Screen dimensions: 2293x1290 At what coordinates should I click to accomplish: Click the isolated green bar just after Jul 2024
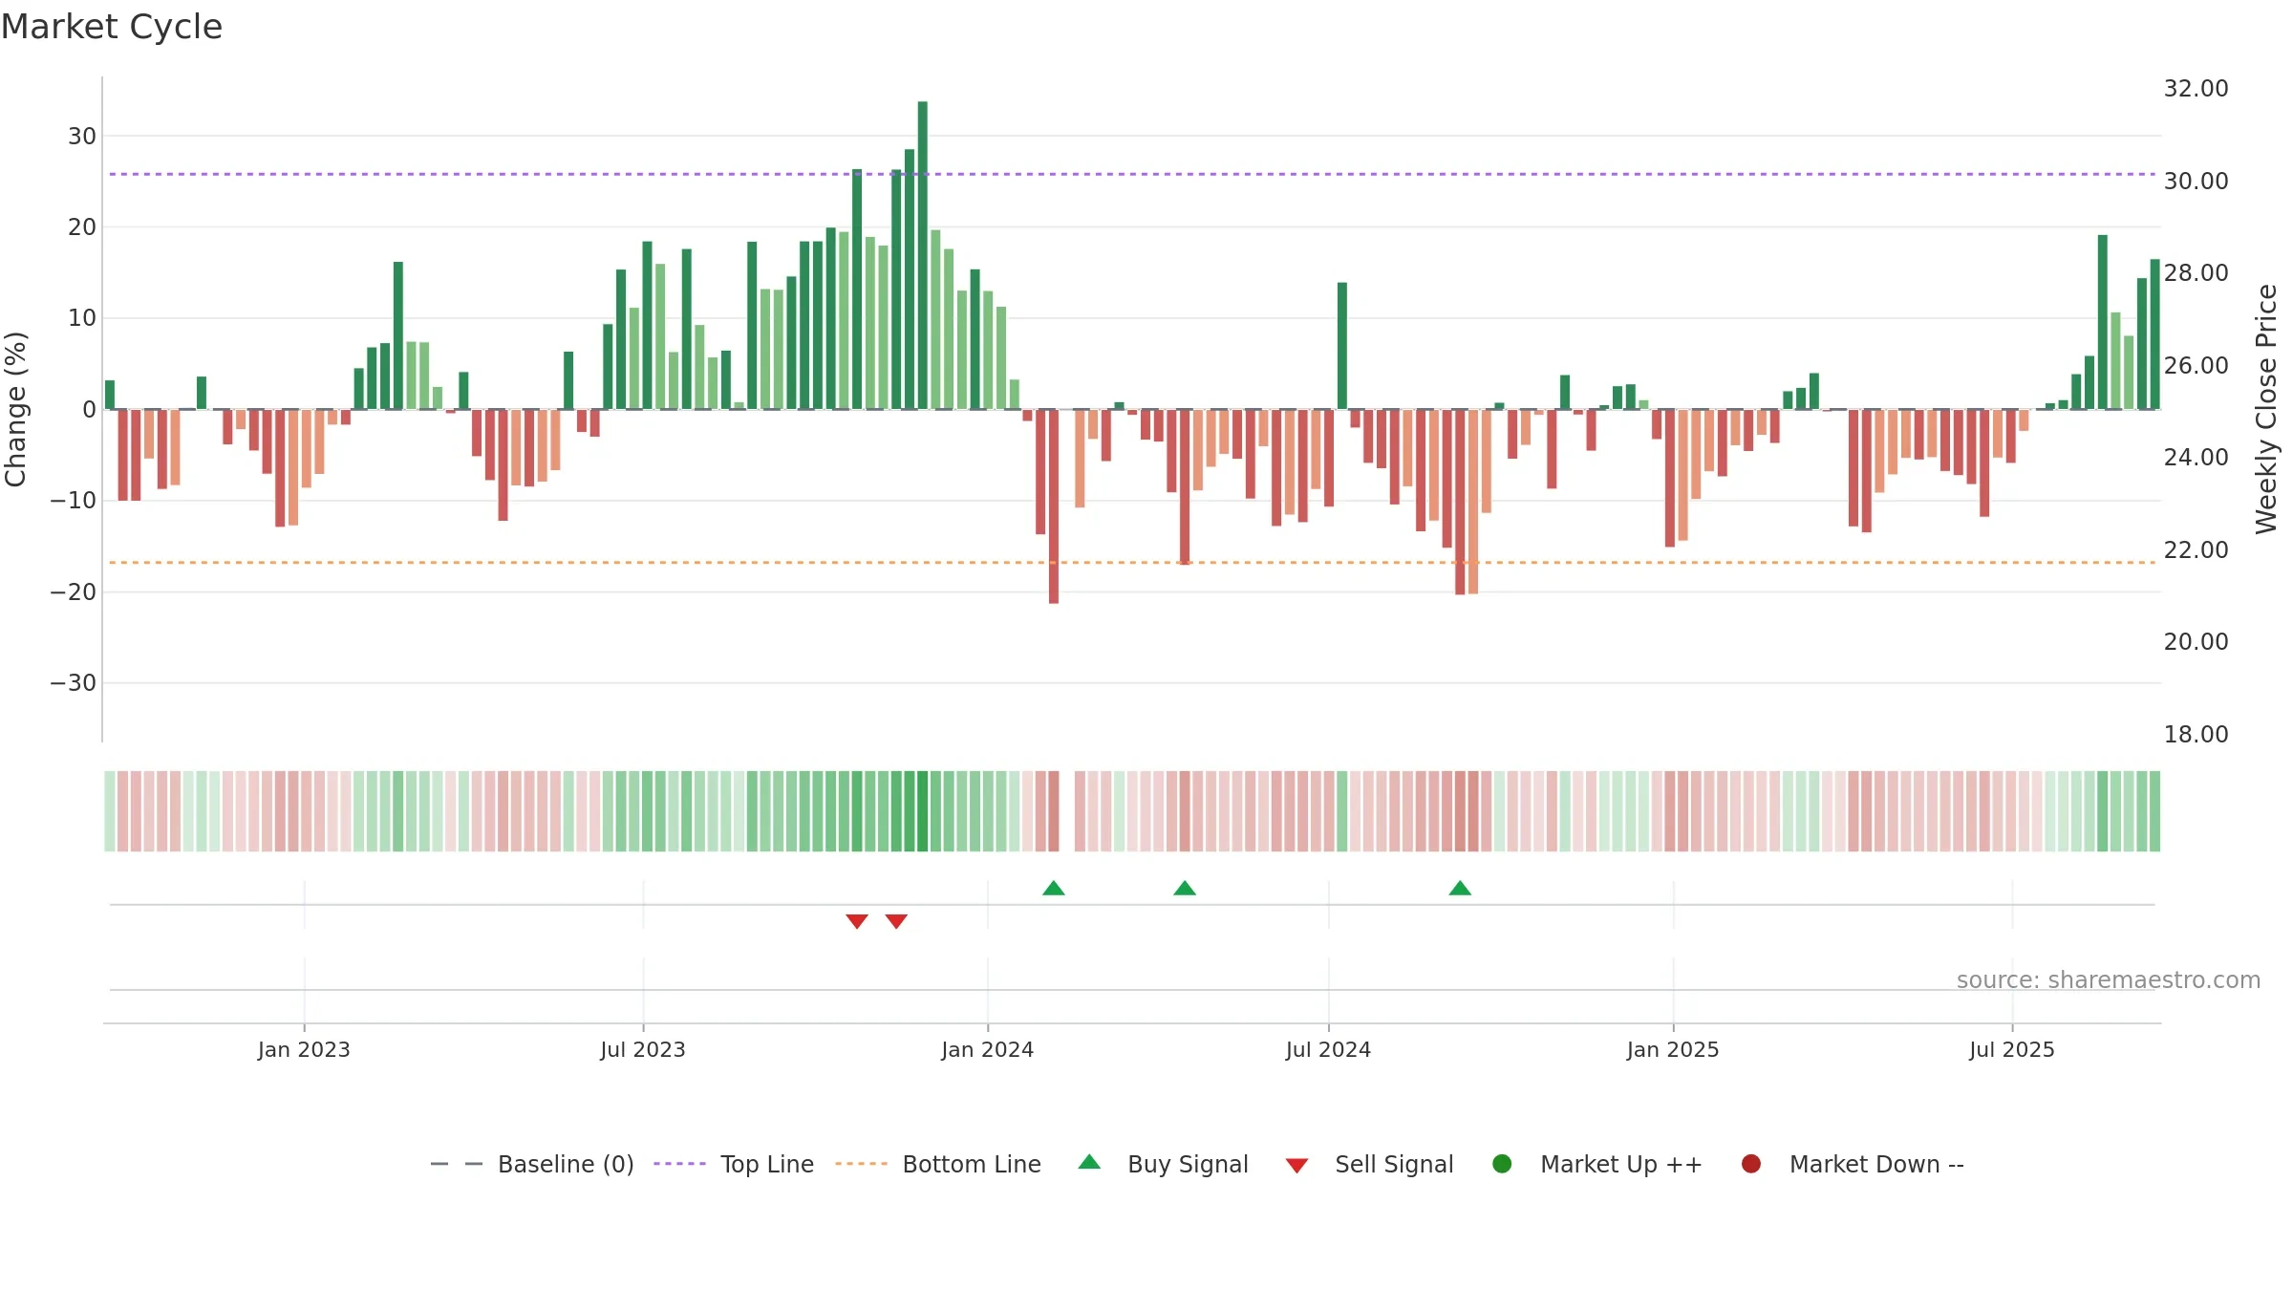[1342, 346]
